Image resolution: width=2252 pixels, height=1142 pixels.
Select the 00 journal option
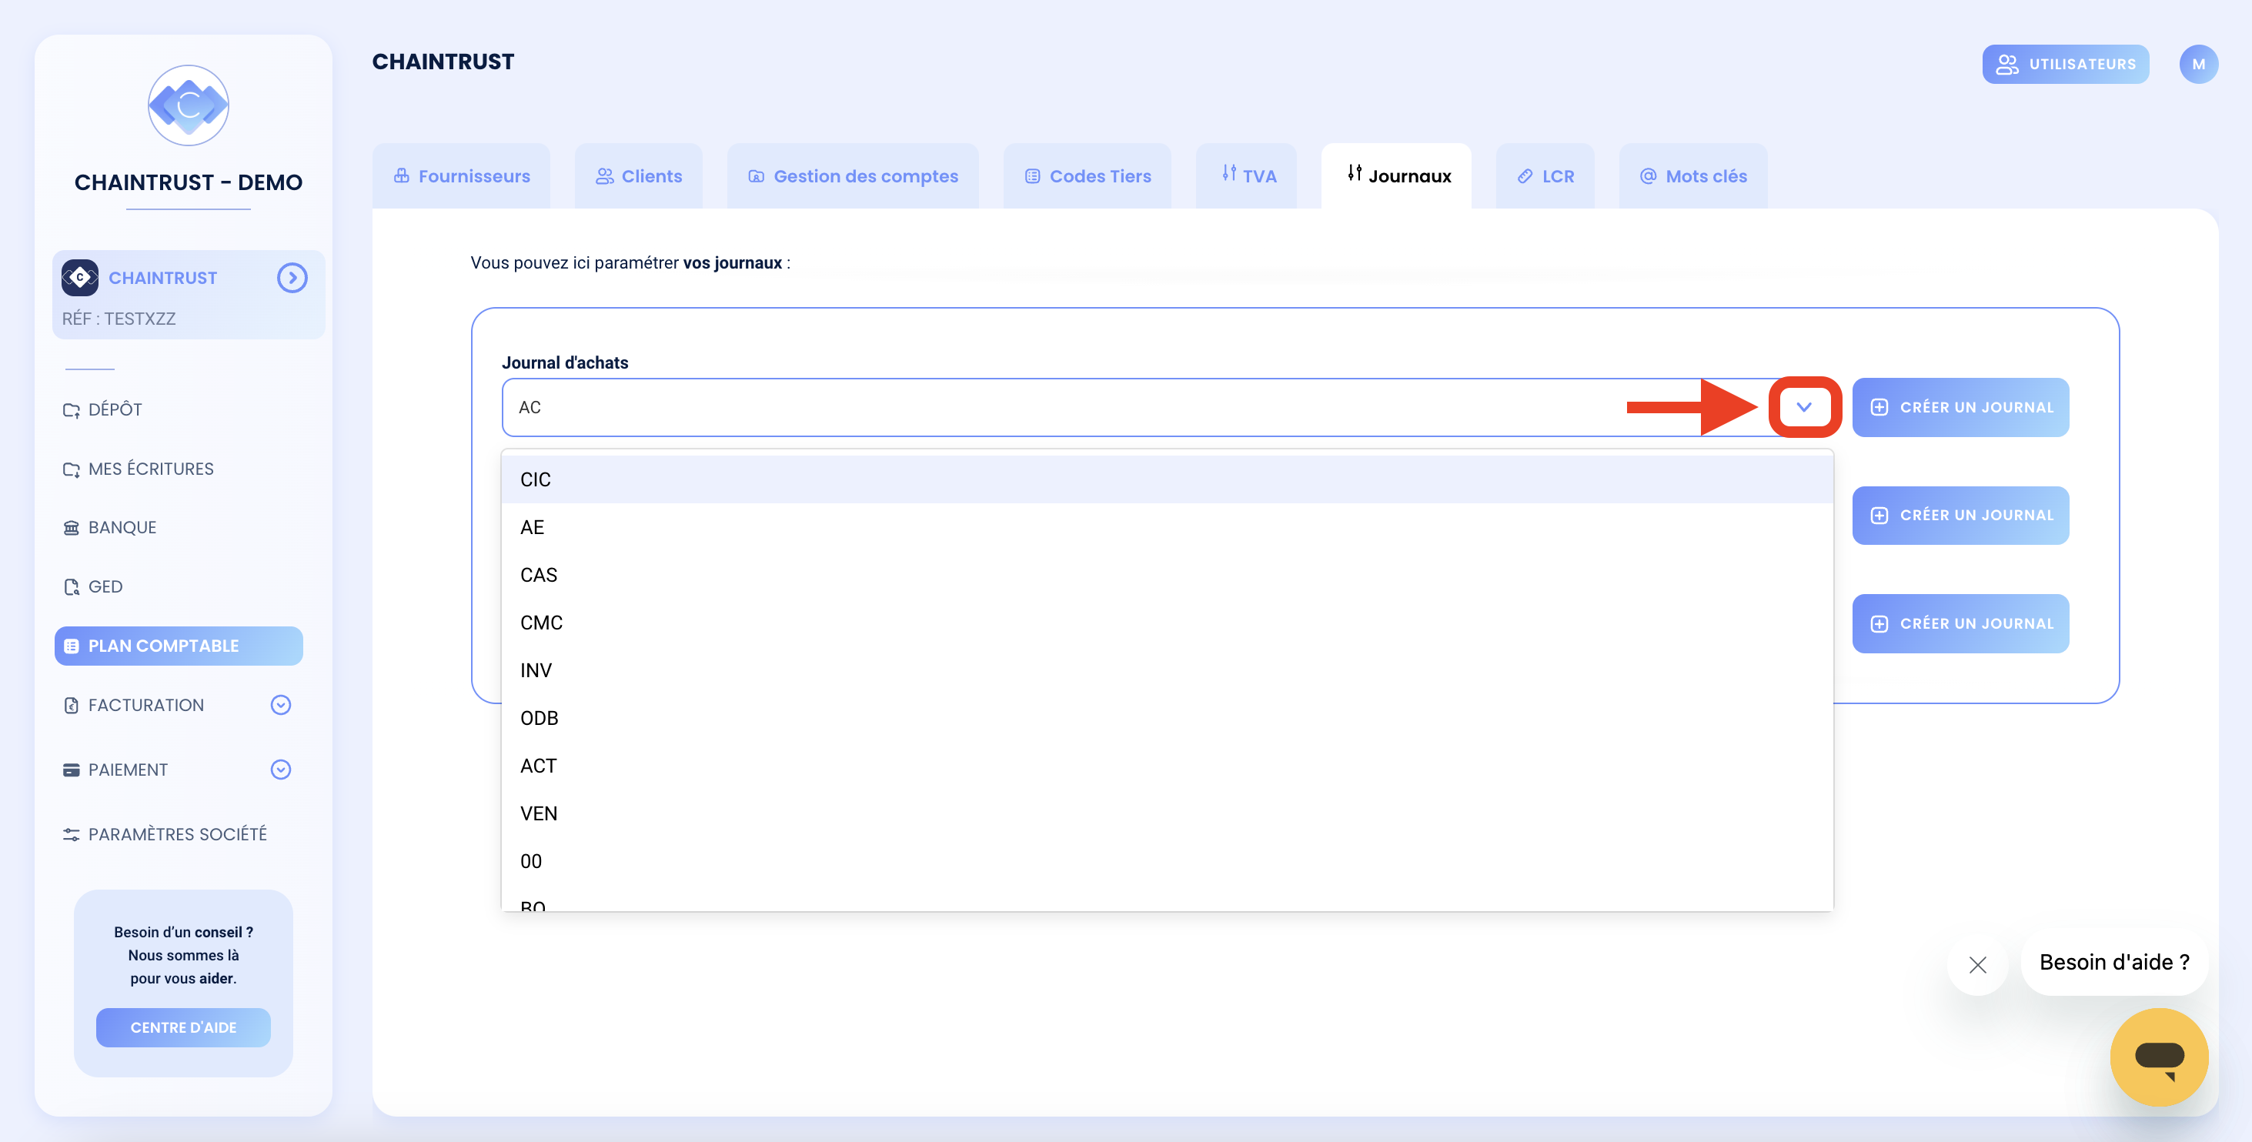pyautogui.click(x=1167, y=860)
